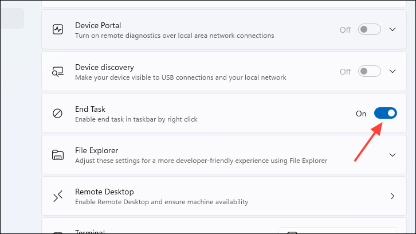Screen dimensions: 416x234
Task: Expand the Device Portal section chevron
Action: coord(393,30)
